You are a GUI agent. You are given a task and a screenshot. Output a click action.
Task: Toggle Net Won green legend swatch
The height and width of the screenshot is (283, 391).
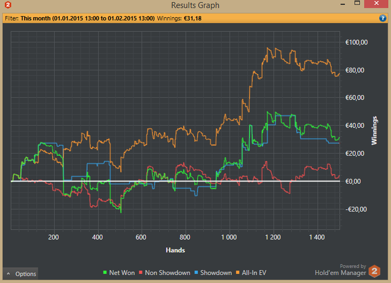(x=105, y=272)
